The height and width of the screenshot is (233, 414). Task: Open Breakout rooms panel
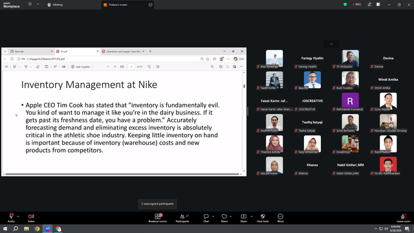pos(158,217)
